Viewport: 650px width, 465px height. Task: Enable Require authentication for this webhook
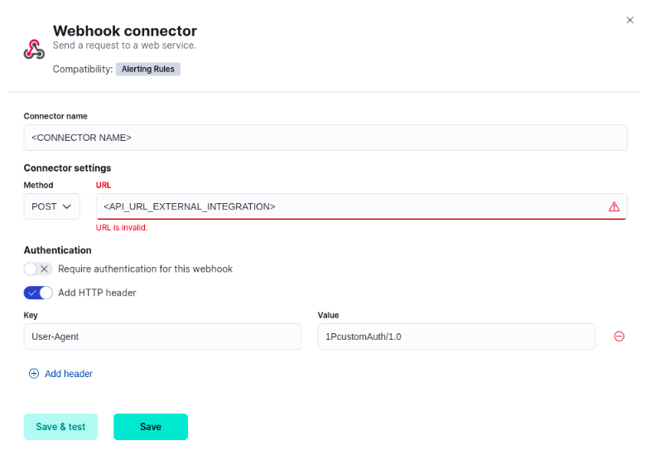[38, 269]
